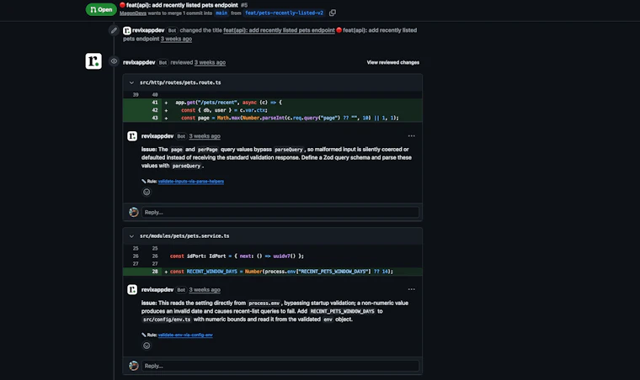This screenshot has width=640, height=380.
Task: Open options menu for process.env comment
Action: 412,289
